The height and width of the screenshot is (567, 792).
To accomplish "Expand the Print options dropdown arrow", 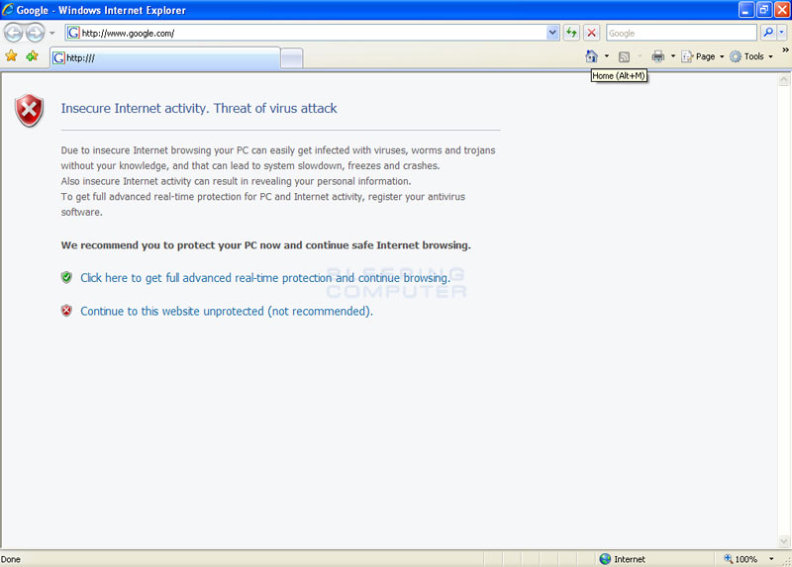I will coord(673,56).
